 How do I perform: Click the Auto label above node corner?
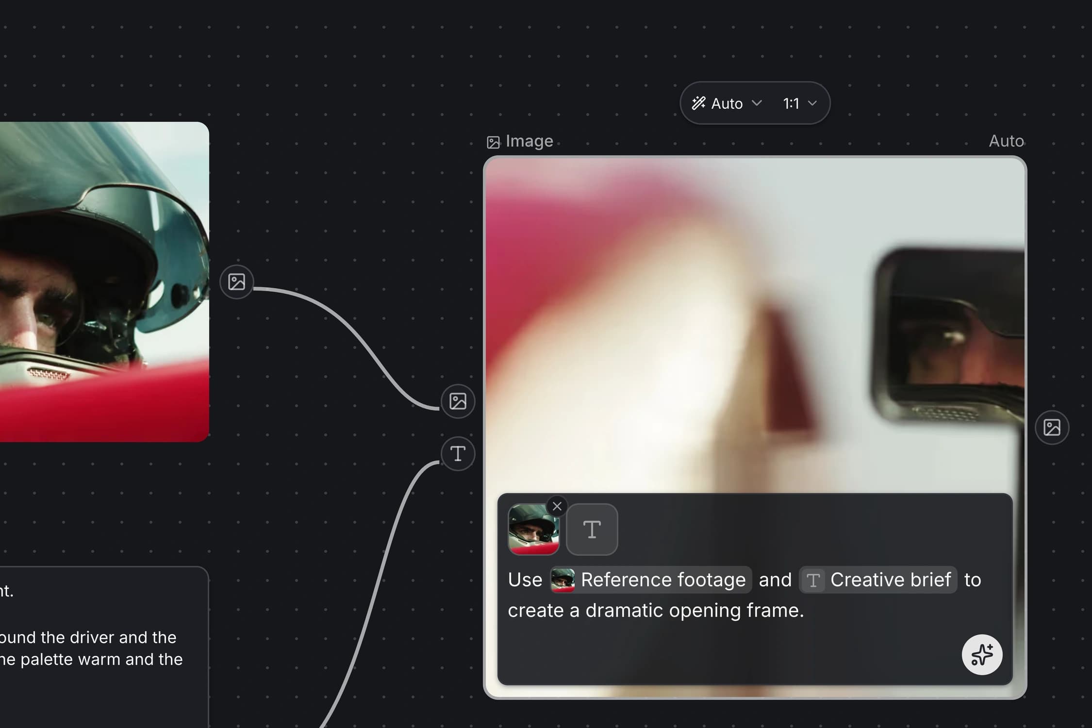(1006, 141)
